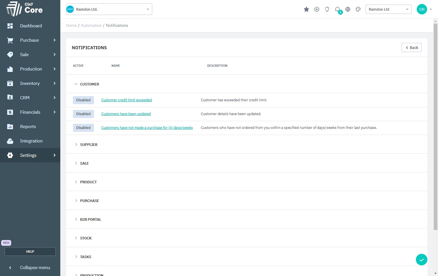
Task: Click the green checkmark floating button
Action: click(x=421, y=260)
